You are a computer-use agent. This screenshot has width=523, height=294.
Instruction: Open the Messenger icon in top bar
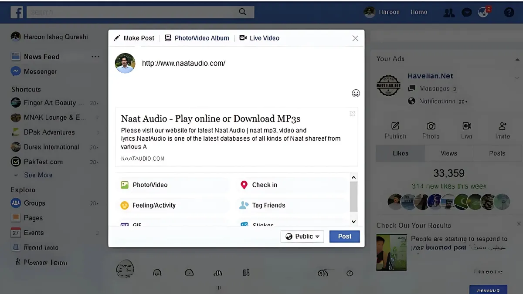467,13
